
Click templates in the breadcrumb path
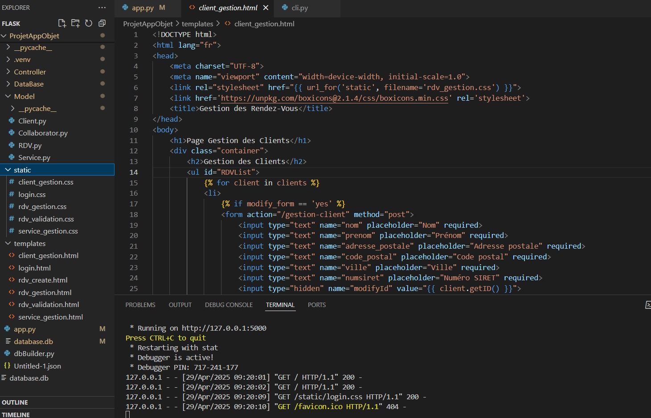click(197, 24)
